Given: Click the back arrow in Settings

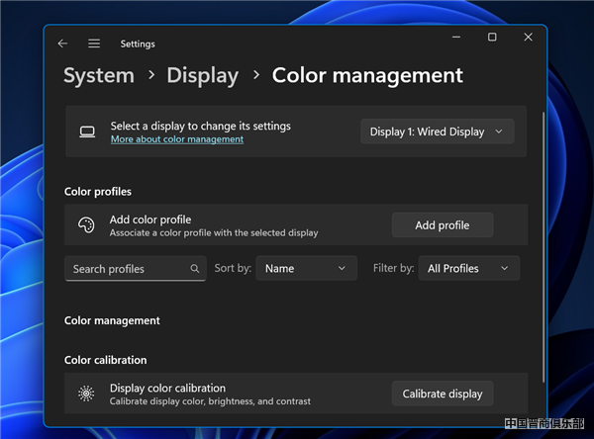Looking at the screenshot, I should 62,44.
